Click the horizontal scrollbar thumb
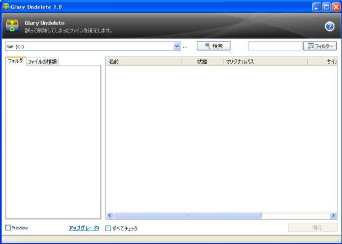Viewport: 342px width, 244px height. pyautogui.click(x=187, y=215)
